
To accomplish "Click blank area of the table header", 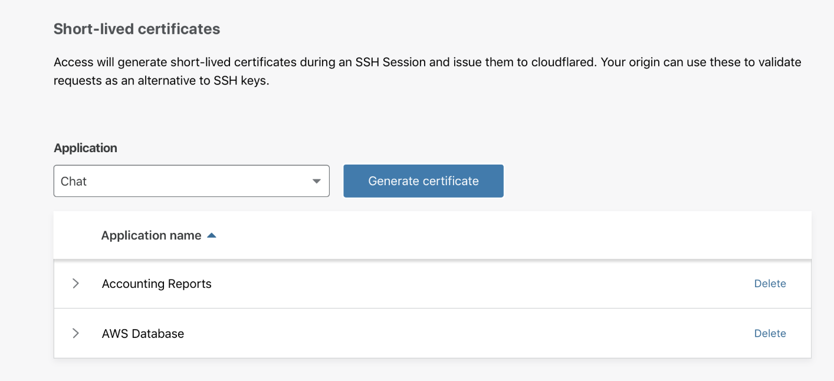I will click(501, 235).
